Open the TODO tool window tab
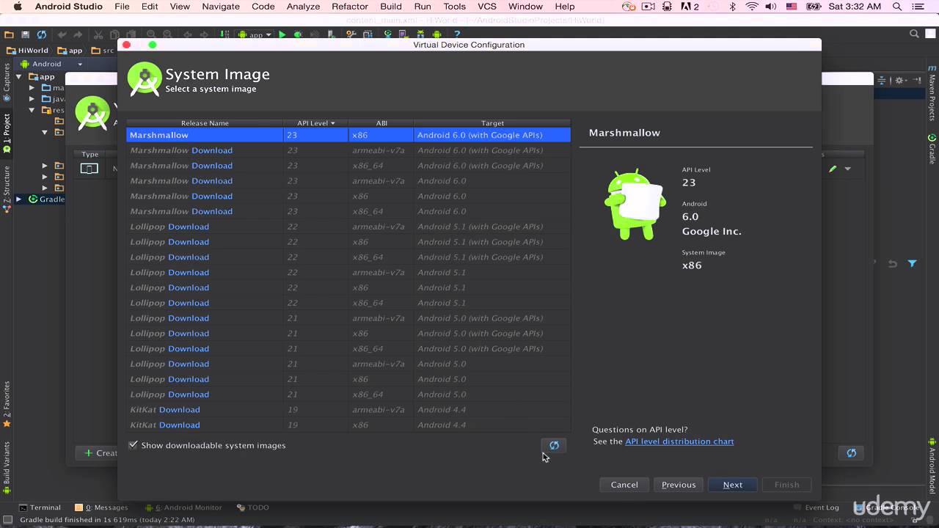939x528 pixels. [x=253, y=507]
